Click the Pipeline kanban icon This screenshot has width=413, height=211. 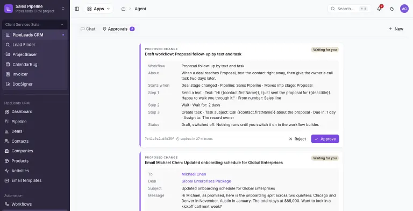6,122
